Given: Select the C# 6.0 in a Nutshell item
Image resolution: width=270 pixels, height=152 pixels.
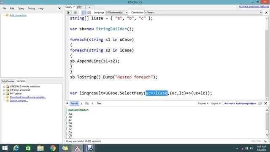Looking at the screenshot, I should pyautogui.click(x=20, y=90).
